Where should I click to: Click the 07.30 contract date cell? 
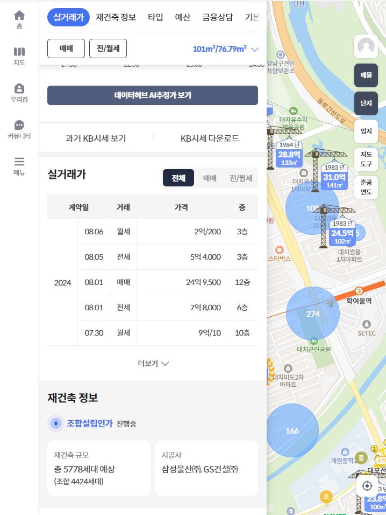point(94,333)
